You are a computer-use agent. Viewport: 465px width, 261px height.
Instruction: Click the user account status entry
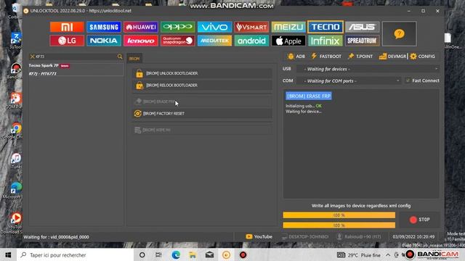pyautogui.click(x=359, y=237)
